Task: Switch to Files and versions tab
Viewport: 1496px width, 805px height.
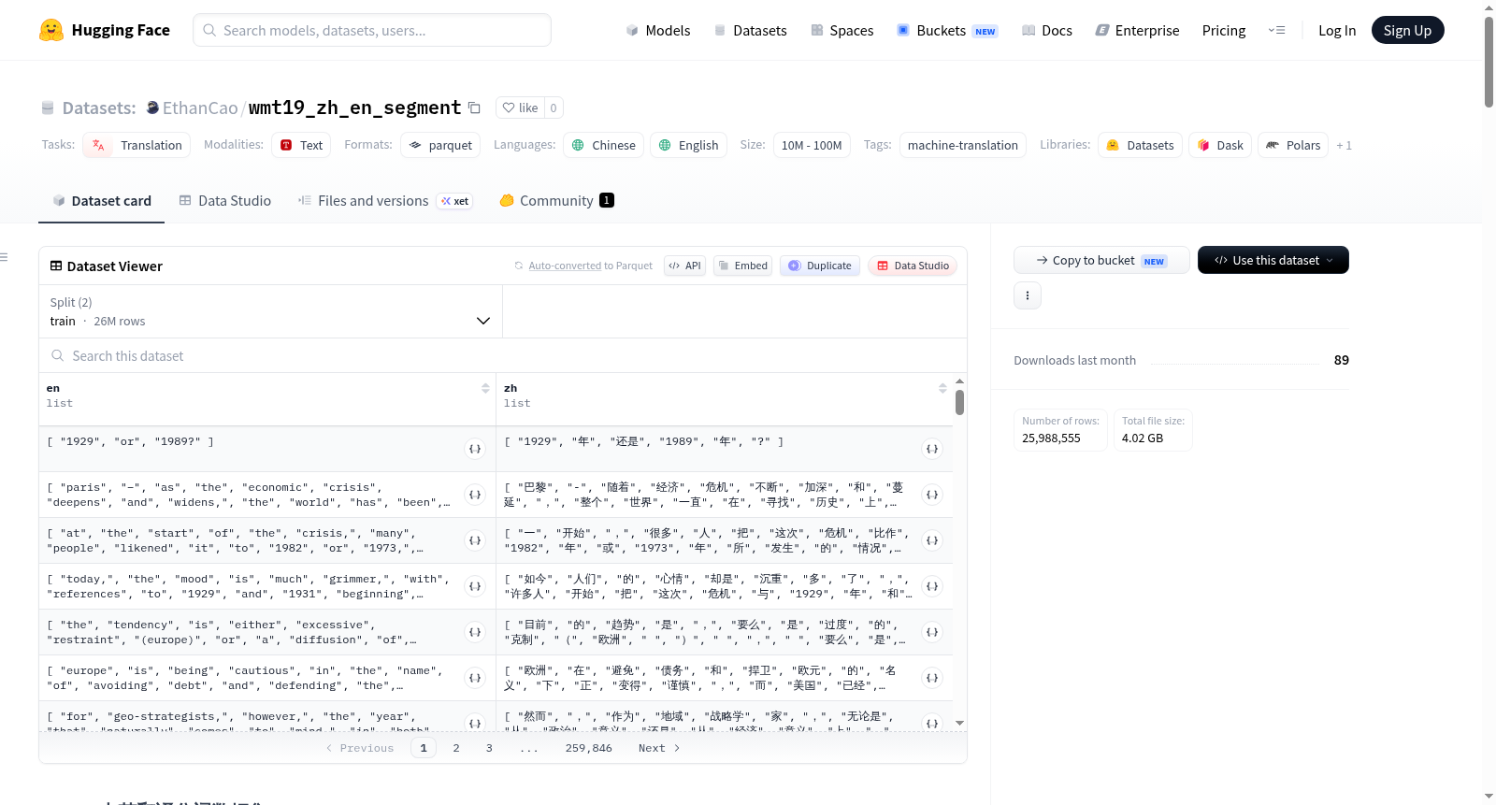Action: tap(385, 201)
